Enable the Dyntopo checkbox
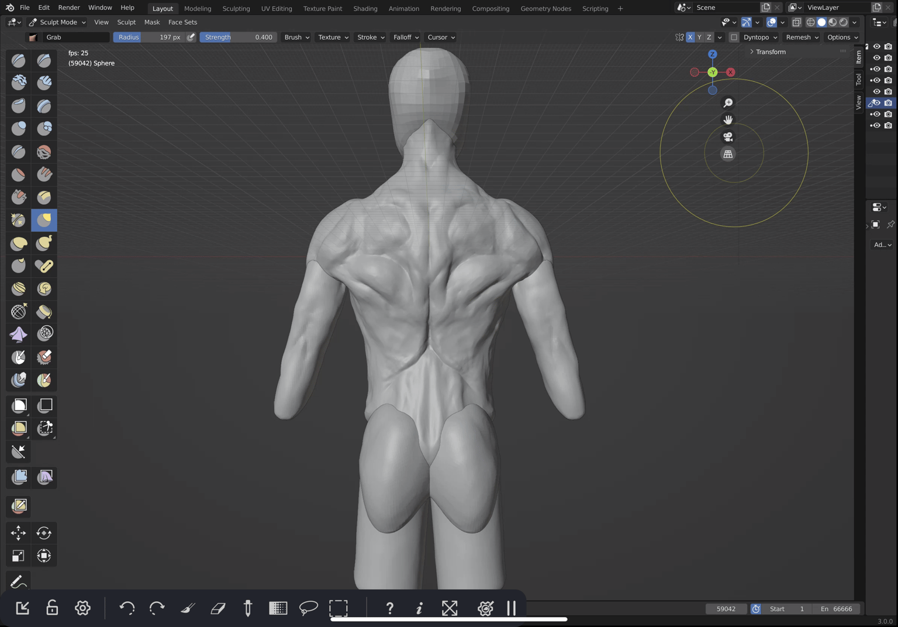Viewport: 898px width, 627px height. [734, 37]
